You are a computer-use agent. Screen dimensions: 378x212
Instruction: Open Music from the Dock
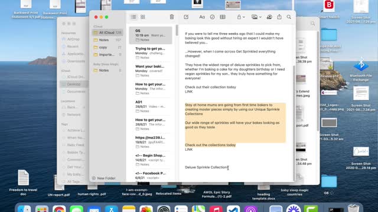point(216,209)
